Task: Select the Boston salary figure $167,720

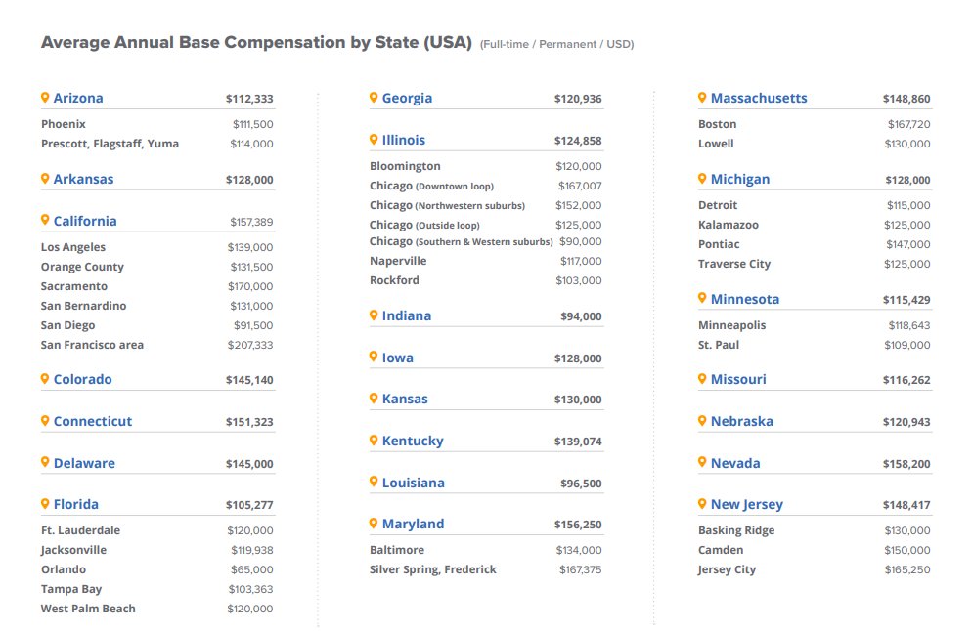Action: [908, 124]
